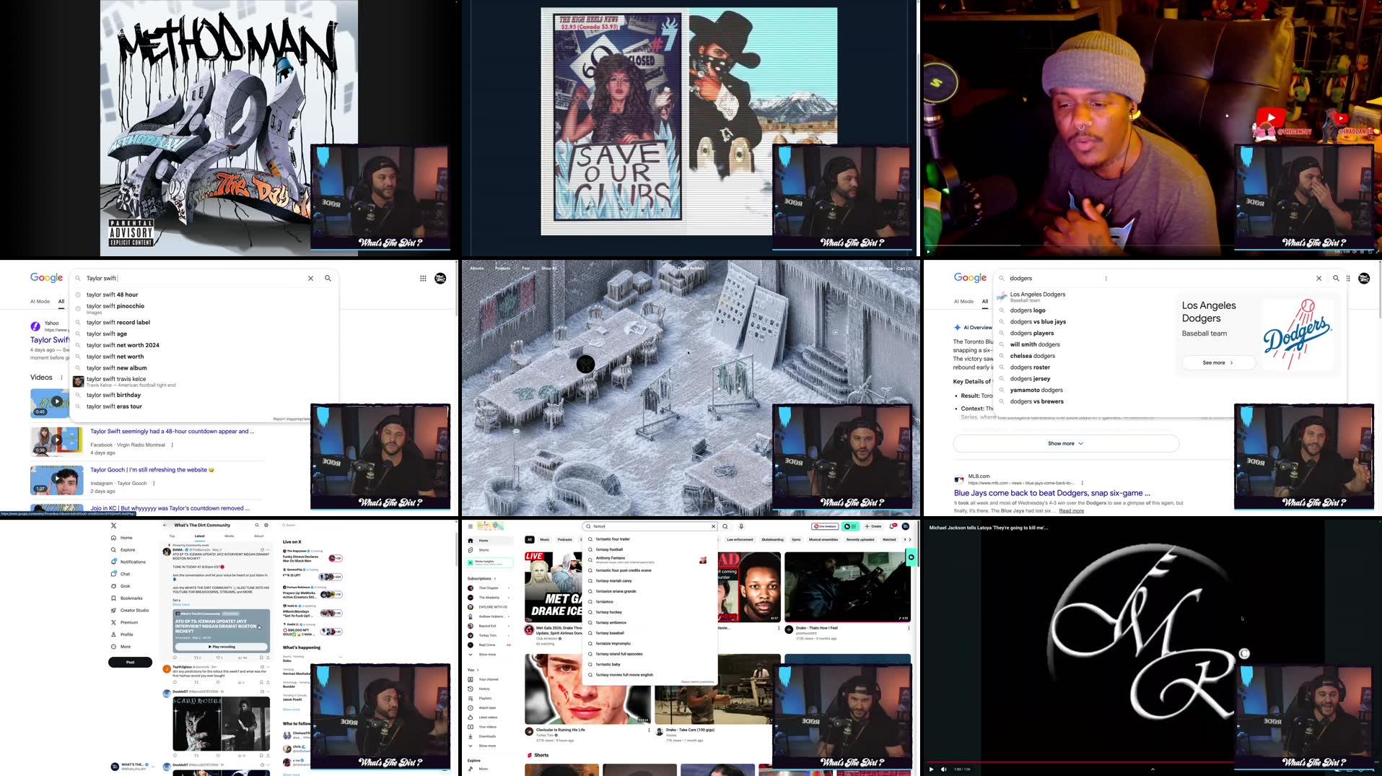Click the X logo above Home
This screenshot has height=776, width=1382.
(x=113, y=526)
